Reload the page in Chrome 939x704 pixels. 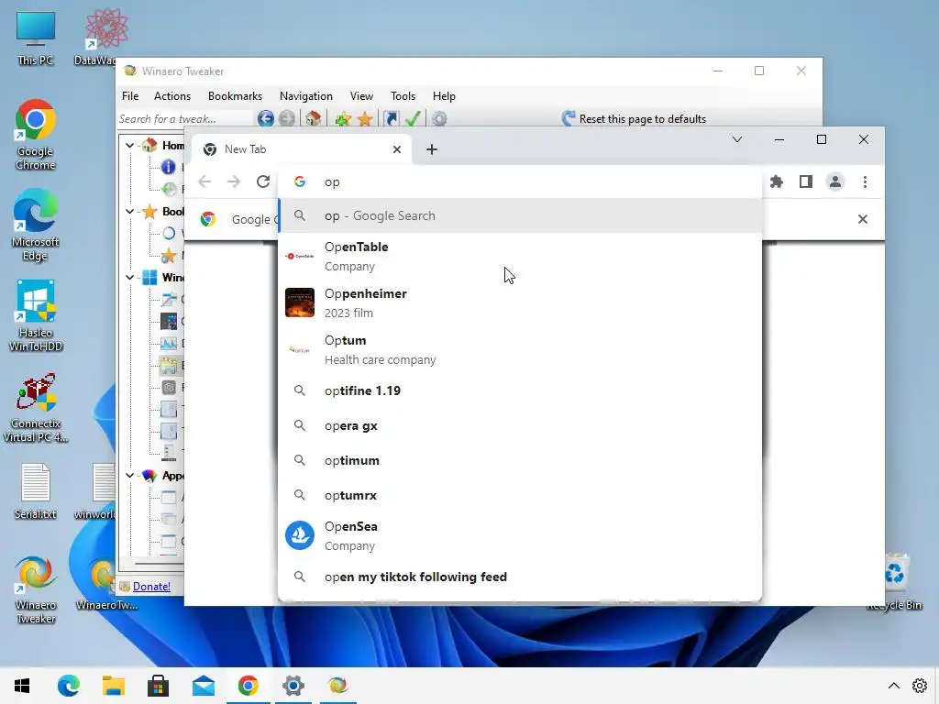(263, 182)
